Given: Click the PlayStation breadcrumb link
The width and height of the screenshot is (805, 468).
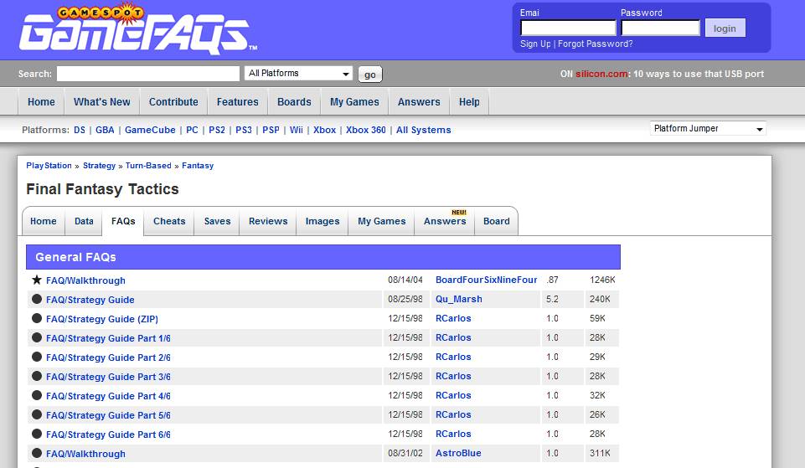Looking at the screenshot, I should [x=49, y=165].
